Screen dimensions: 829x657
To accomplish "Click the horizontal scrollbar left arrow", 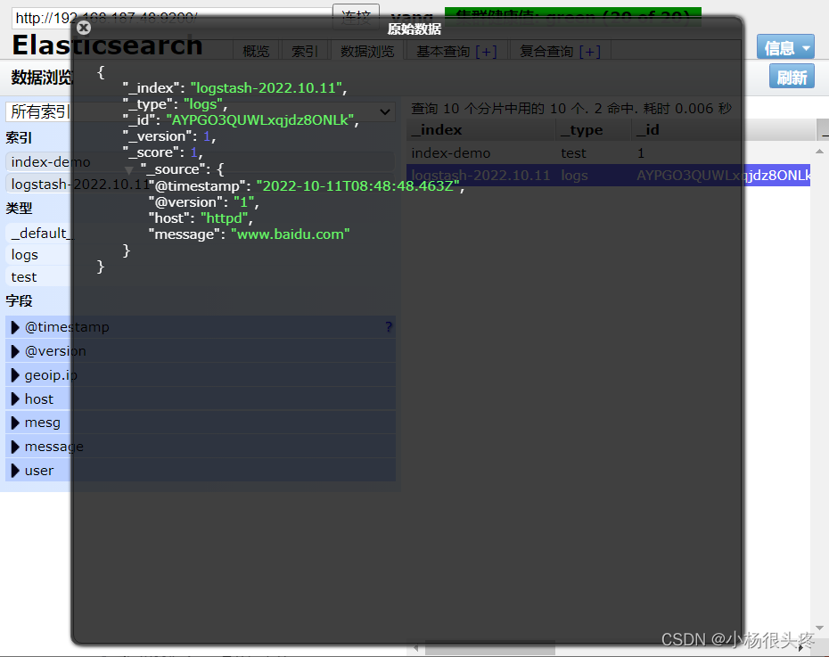I will (415, 648).
